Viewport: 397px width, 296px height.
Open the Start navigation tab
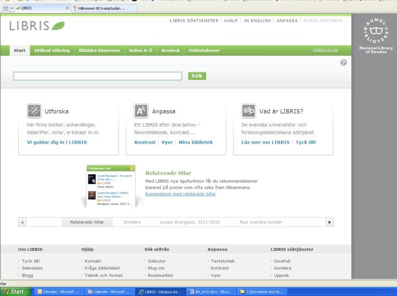tap(20, 50)
